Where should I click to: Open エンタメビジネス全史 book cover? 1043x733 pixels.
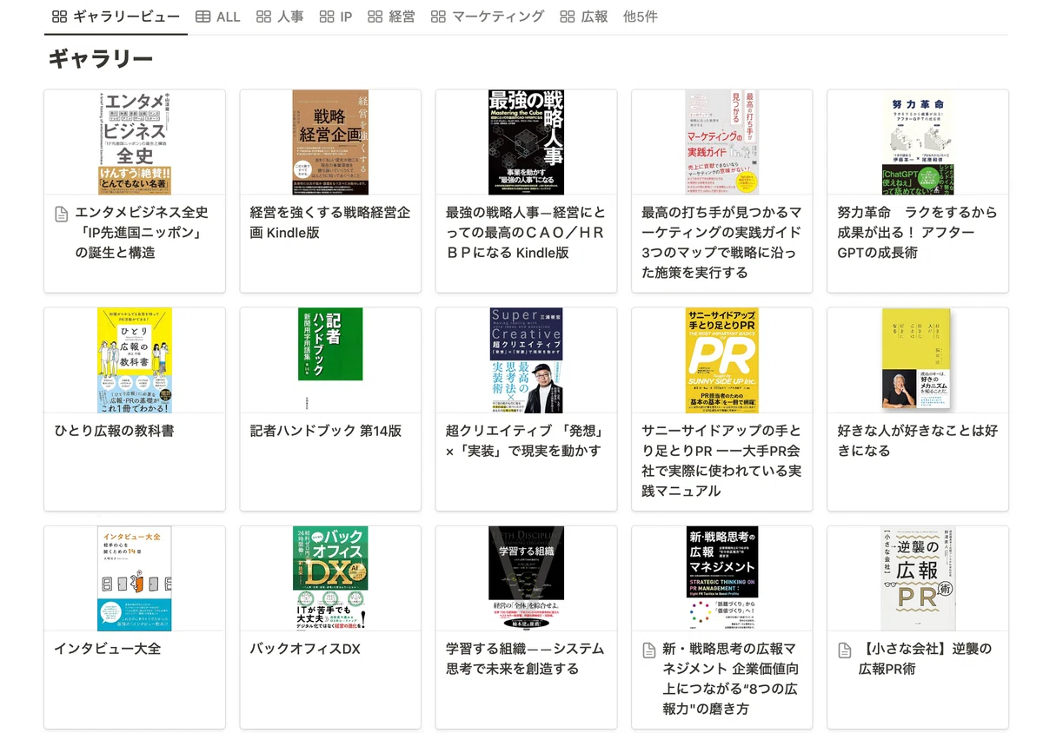pos(135,142)
